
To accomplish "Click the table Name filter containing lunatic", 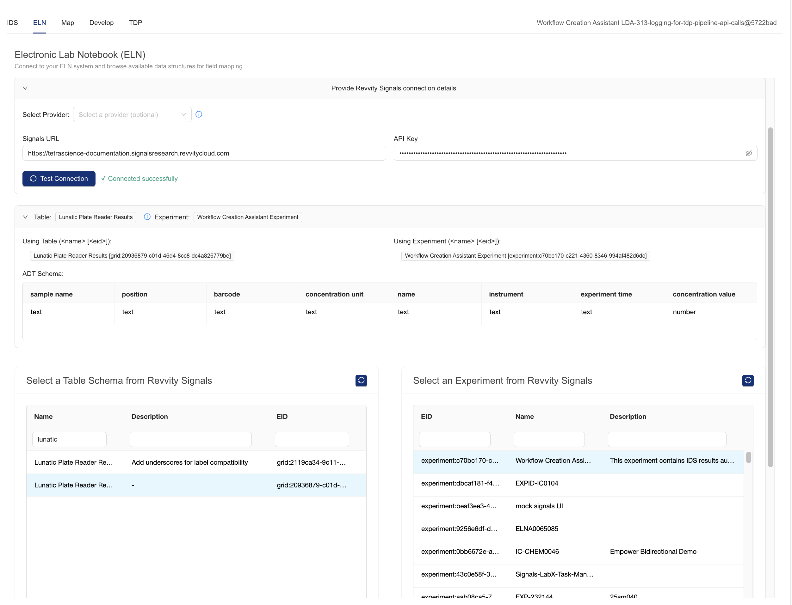I will (69, 439).
